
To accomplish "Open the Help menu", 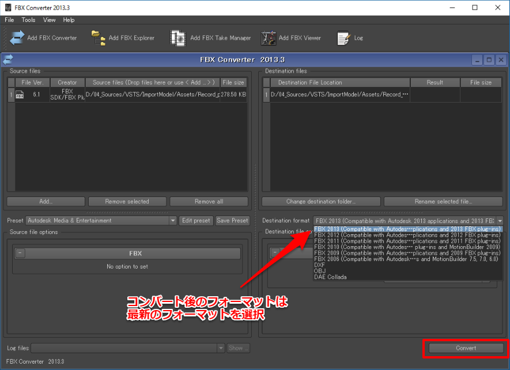I will click(69, 20).
